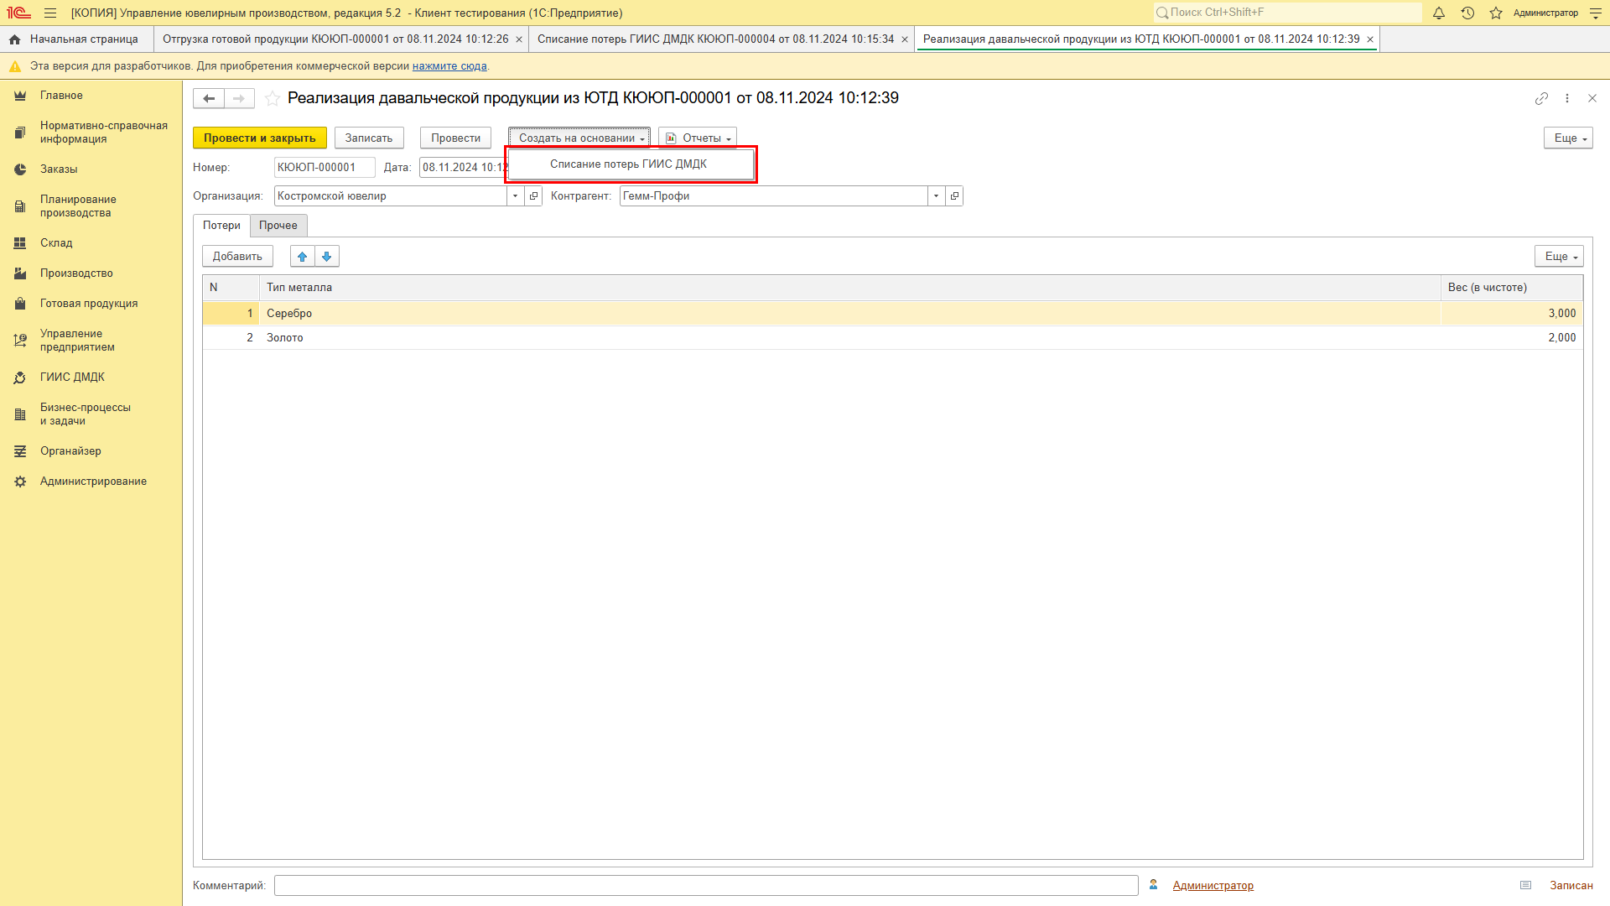Click Производство factory icon in sidebar
This screenshot has width=1610, height=906.
[20, 273]
